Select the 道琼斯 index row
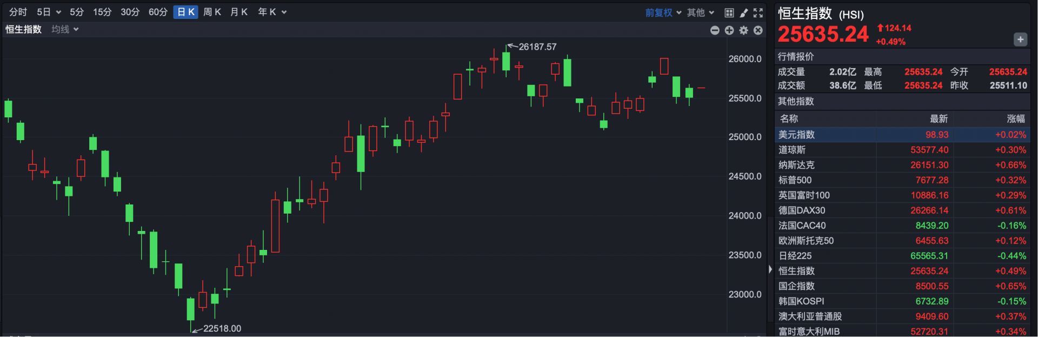 [902, 150]
